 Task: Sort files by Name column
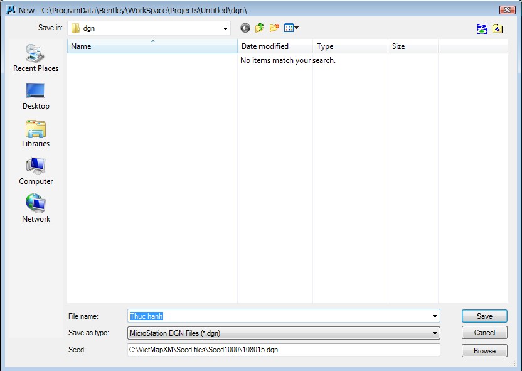click(x=152, y=46)
